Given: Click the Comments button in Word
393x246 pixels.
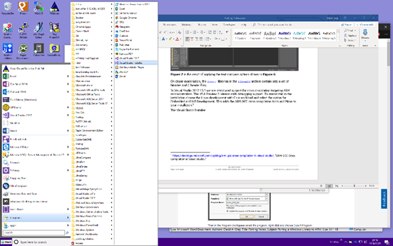Looking at the screenshot, I should coord(365,25).
